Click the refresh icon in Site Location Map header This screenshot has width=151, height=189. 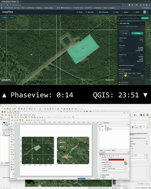(141, 24)
